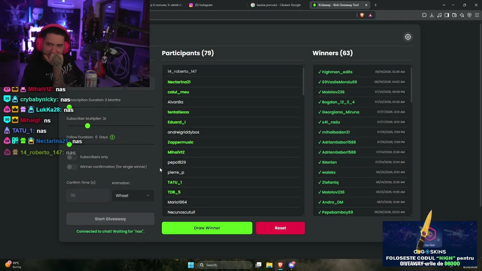The image size is (482, 271).
Task: Open the Leo AI sparkle icon
Action: point(462,15)
